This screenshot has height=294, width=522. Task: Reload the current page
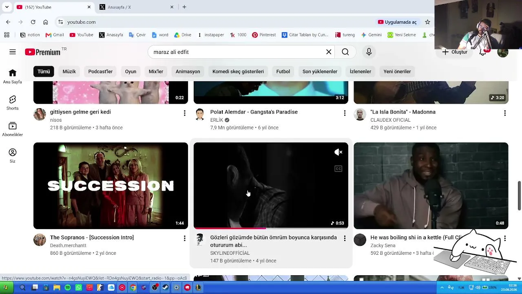pyautogui.click(x=33, y=22)
